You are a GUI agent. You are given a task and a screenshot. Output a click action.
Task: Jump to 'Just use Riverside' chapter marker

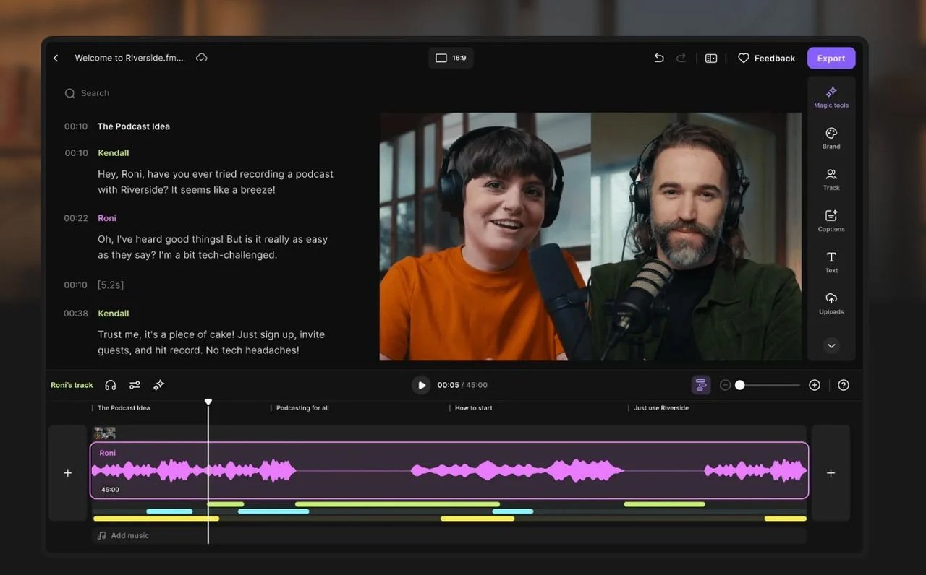pos(661,408)
